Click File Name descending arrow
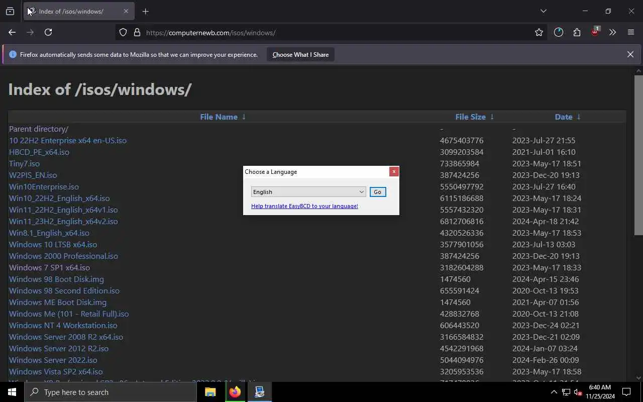This screenshot has height=402, width=643. (x=244, y=117)
